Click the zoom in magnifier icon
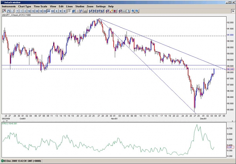The image size is (236, 164). coord(133,11)
